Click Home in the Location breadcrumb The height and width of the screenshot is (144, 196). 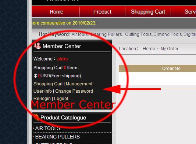[149, 48]
